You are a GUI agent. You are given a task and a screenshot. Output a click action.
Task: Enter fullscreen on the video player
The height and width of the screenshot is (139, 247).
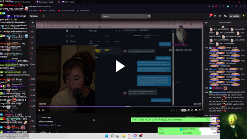[x=200, y=110]
